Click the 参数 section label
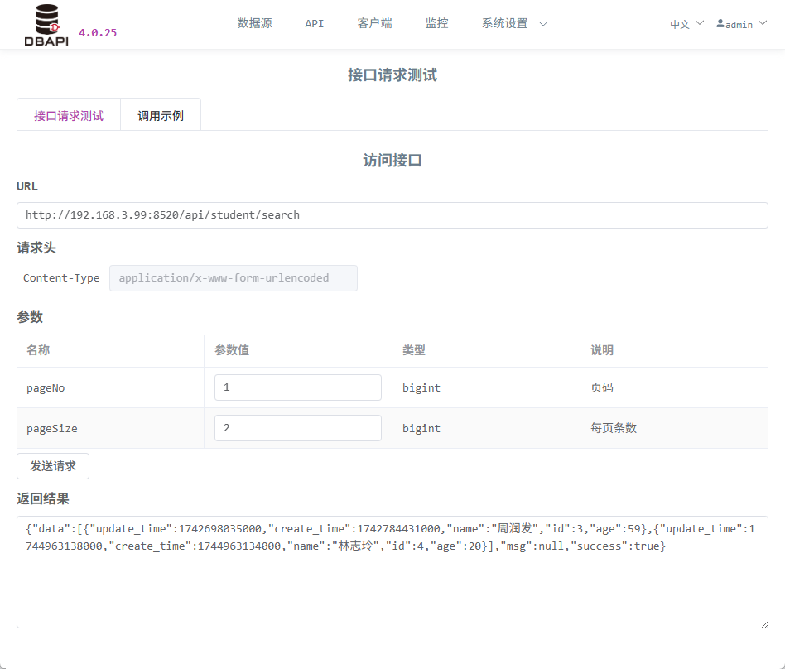This screenshot has width=785, height=669. [x=30, y=317]
